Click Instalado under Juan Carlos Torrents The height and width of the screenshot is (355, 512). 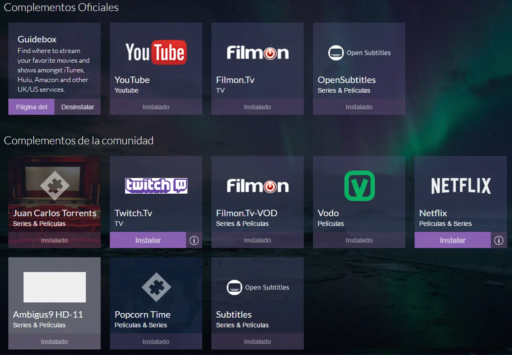pyautogui.click(x=54, y=240)
